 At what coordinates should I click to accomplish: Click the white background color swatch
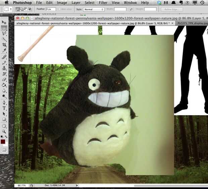pyautogui.click(x=6, y=144)
